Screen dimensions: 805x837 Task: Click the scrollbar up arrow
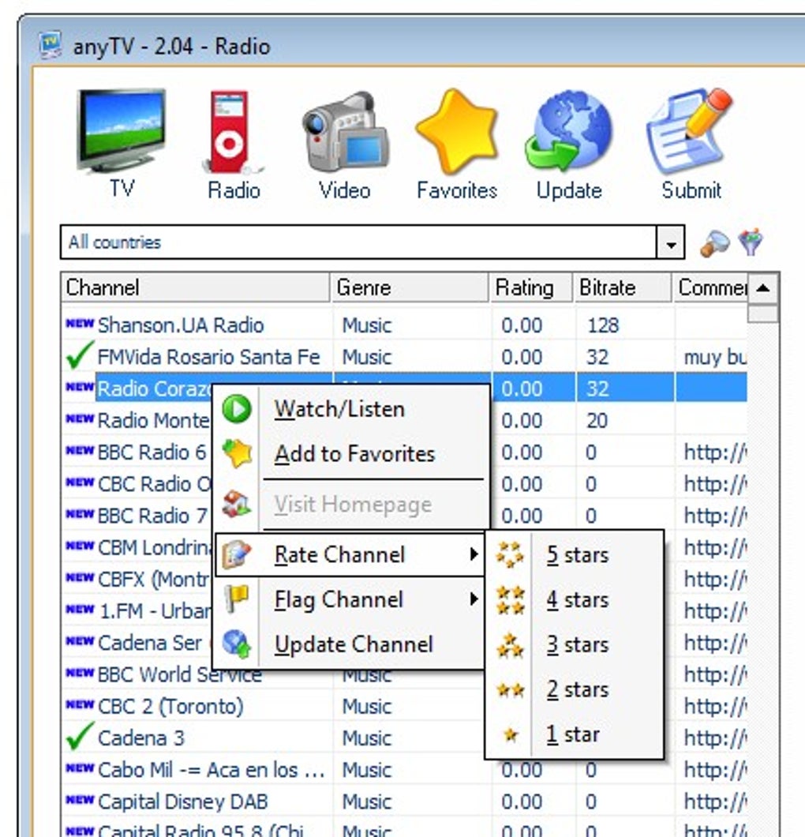point(763,288)
